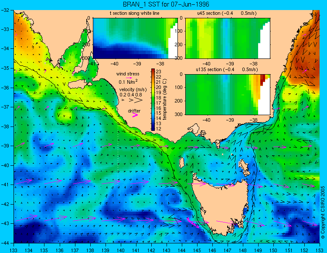The height and width of the screenshot is (253, 327).
Task: Click the colorbar tick label "14"
Action: 159,118
